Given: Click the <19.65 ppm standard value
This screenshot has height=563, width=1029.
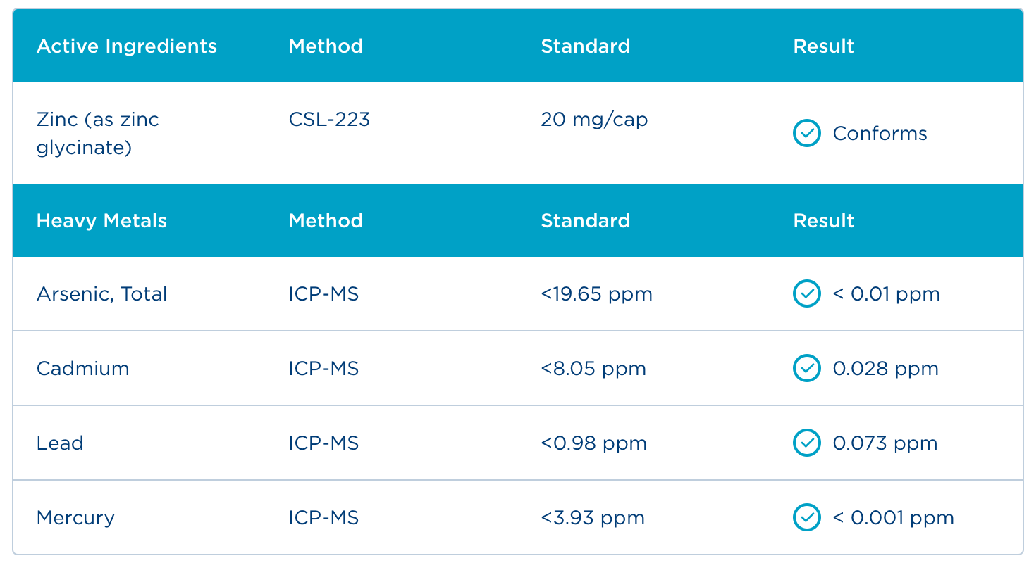Looking at the screenshot, I should [x=596, y=293].
